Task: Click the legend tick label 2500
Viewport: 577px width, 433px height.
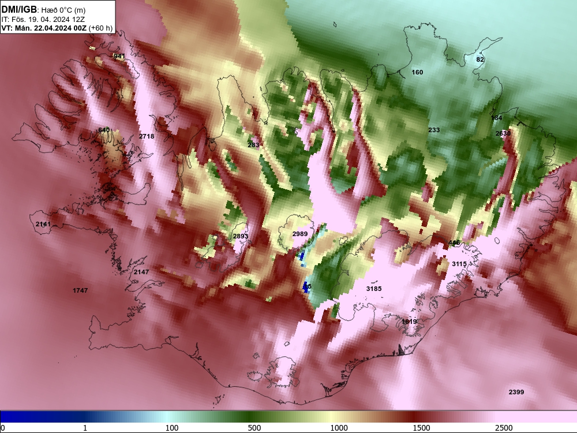Action: click(504, 428)
